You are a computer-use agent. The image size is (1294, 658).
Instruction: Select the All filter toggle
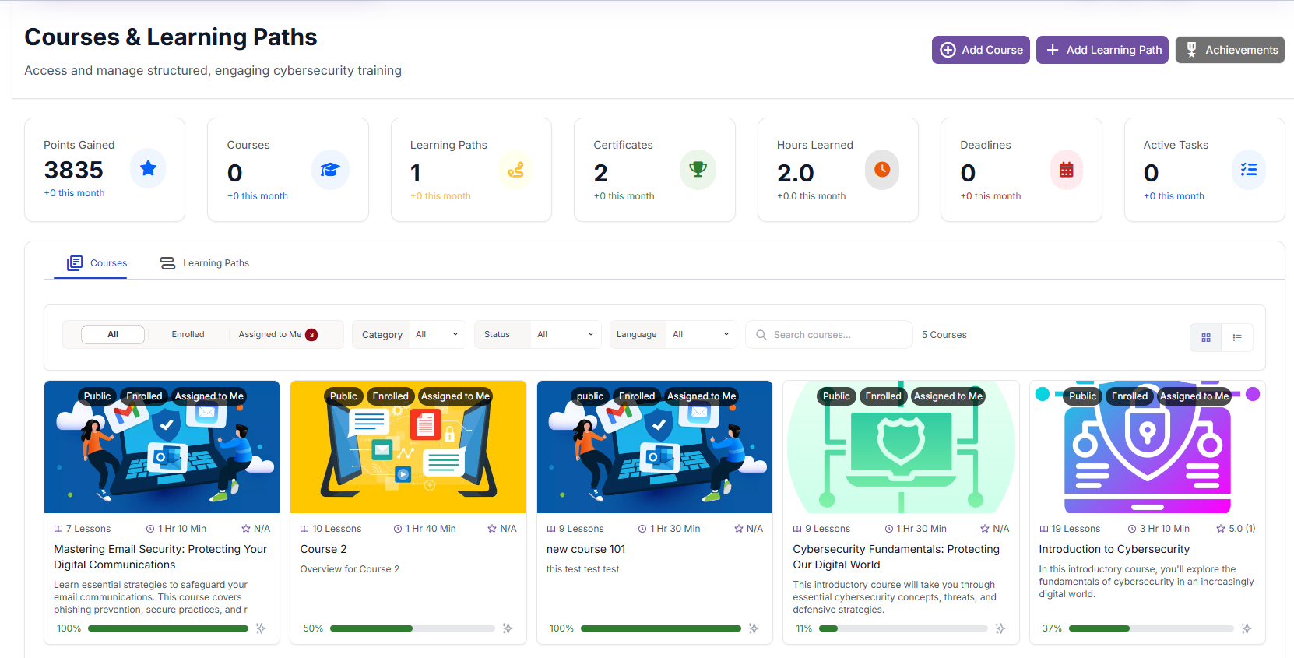[x=113, y=335]
